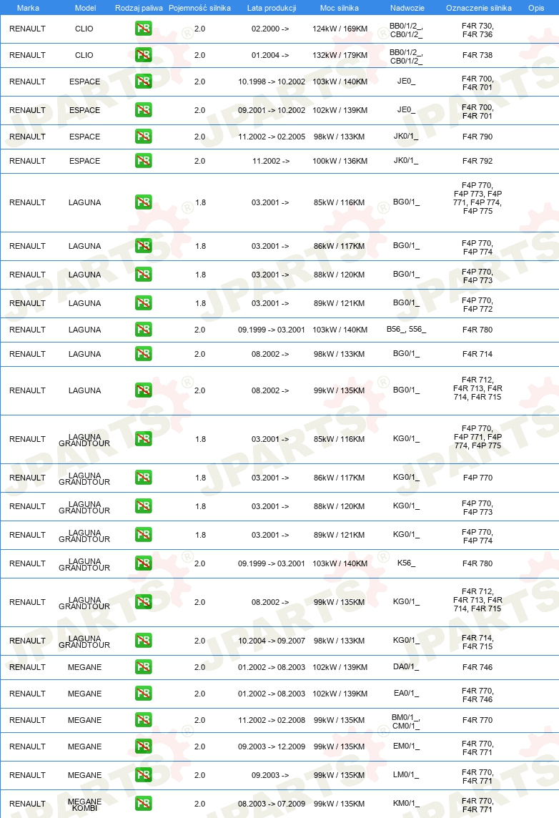Click the body code DA0/1_

click(x=406, y=666)
